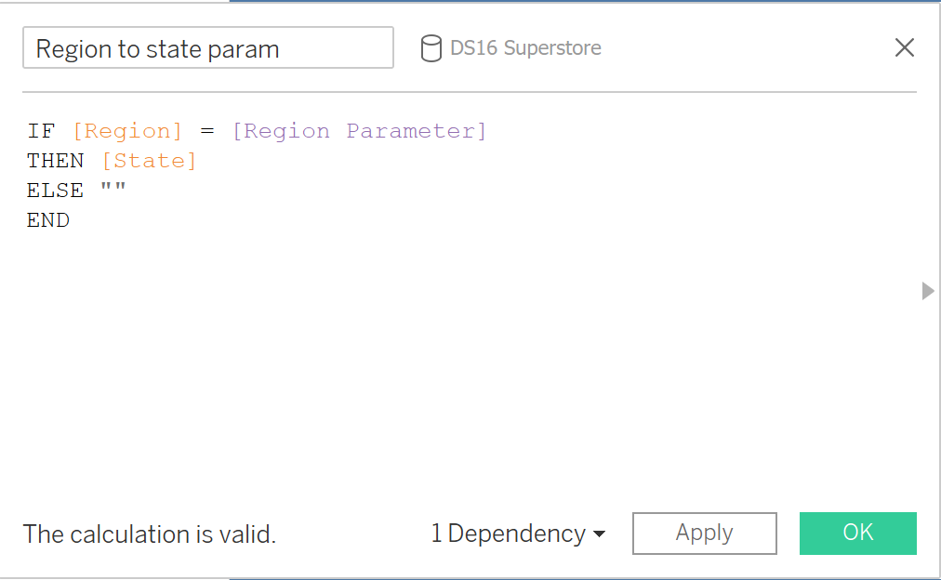
Task: Click the Apply button
Action: click(705, 534)
